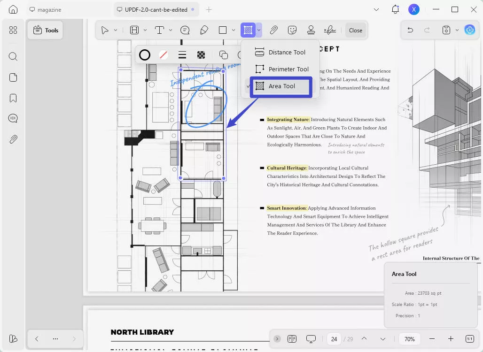Open the black color swatch circle
The width and height of the screenshot is (483, 352).
(x=145, y=54)
